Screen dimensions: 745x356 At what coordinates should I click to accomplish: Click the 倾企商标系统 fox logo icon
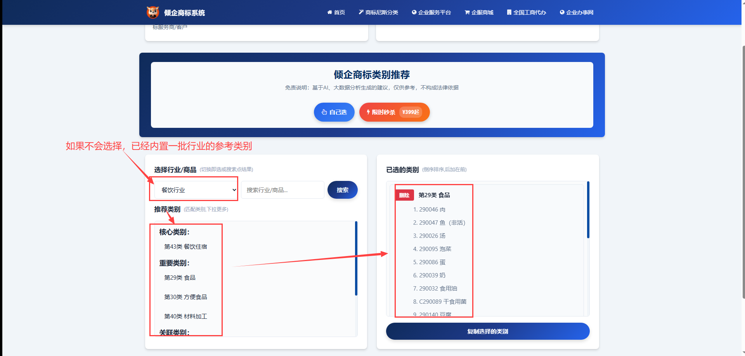[153, 12]
